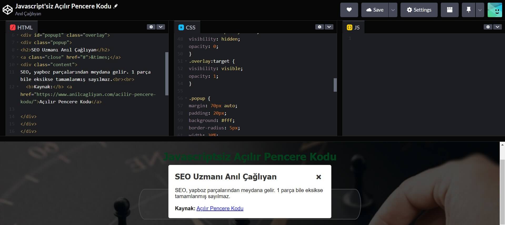Click the CSS editor scrollbar thumb
This screenshot has height=225, width=505.
335,85
